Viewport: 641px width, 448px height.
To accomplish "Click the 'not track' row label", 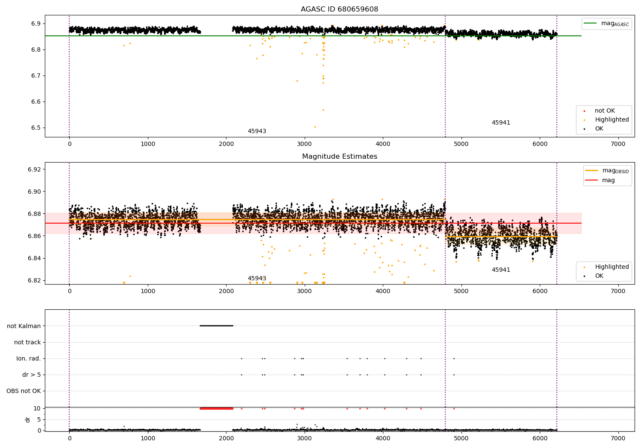I will click(x=27, y=342).
